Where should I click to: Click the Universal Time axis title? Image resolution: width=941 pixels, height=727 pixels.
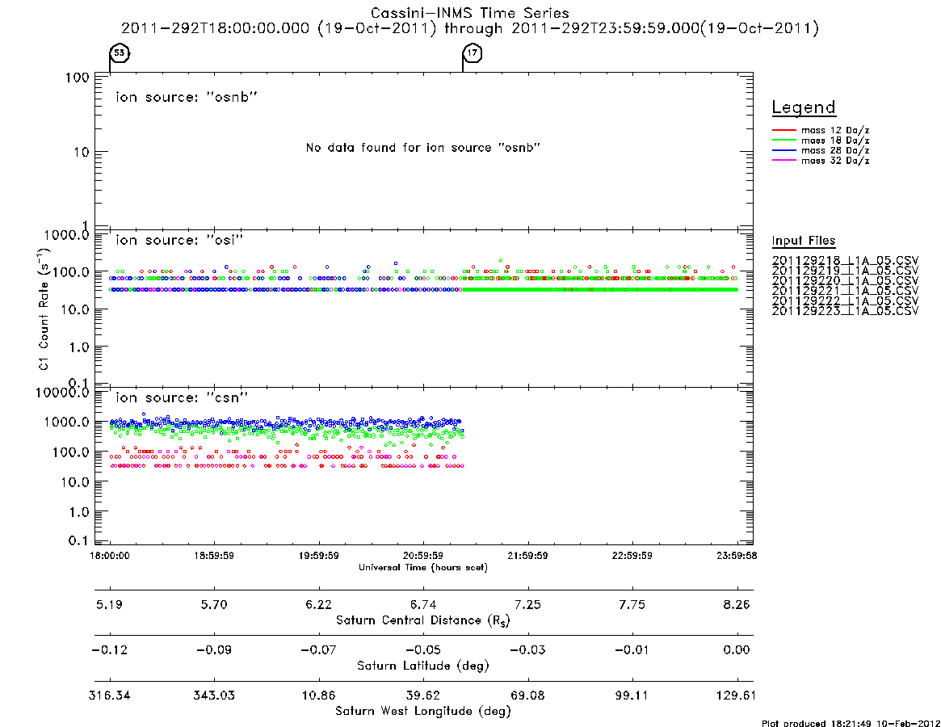(x=423, y=567)
